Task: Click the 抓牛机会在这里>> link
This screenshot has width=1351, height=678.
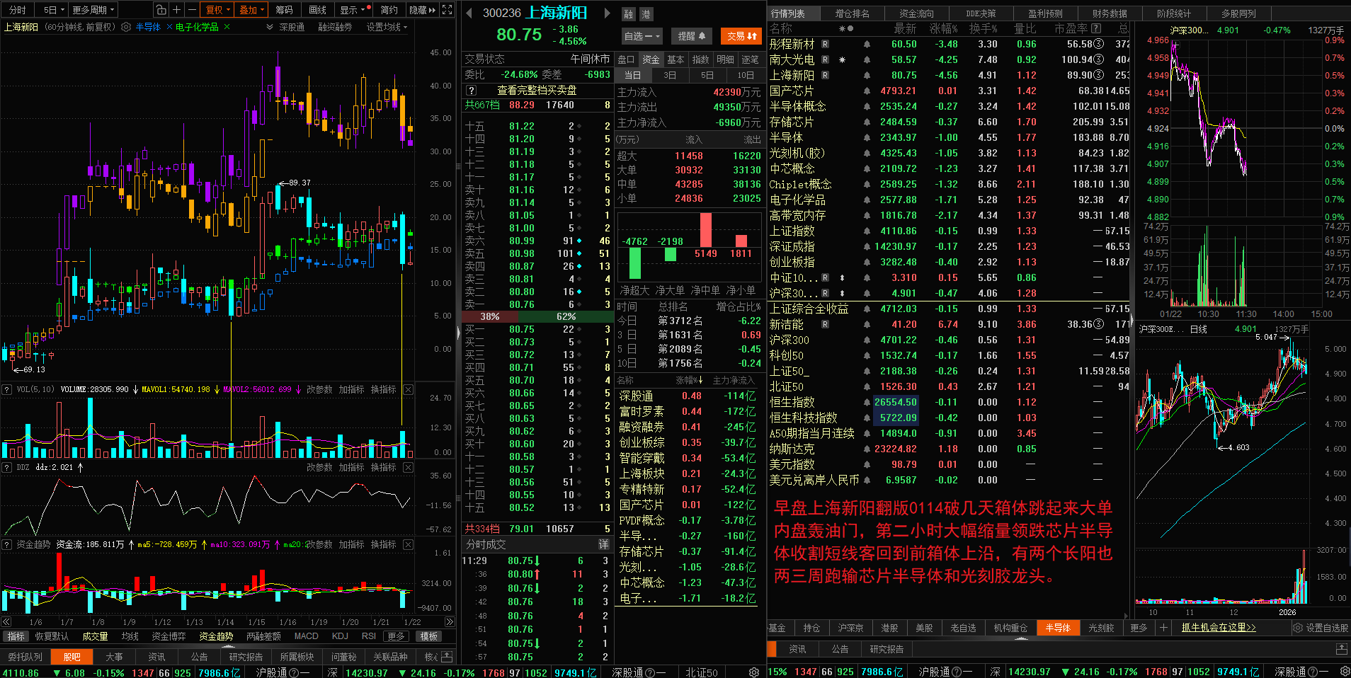Action: tap(1219, 628)
